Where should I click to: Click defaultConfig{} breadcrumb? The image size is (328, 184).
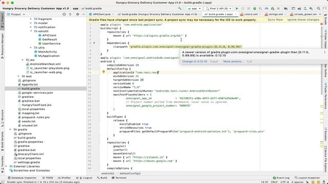tap(130, 173)
